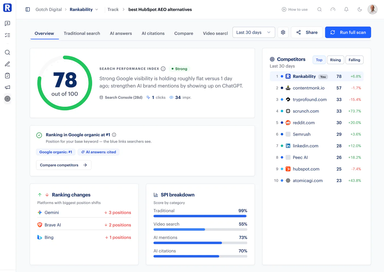Click Gotch Digital breadcrumb
Viewport: 384px width, 272px height.
click(x=49, y=10)
